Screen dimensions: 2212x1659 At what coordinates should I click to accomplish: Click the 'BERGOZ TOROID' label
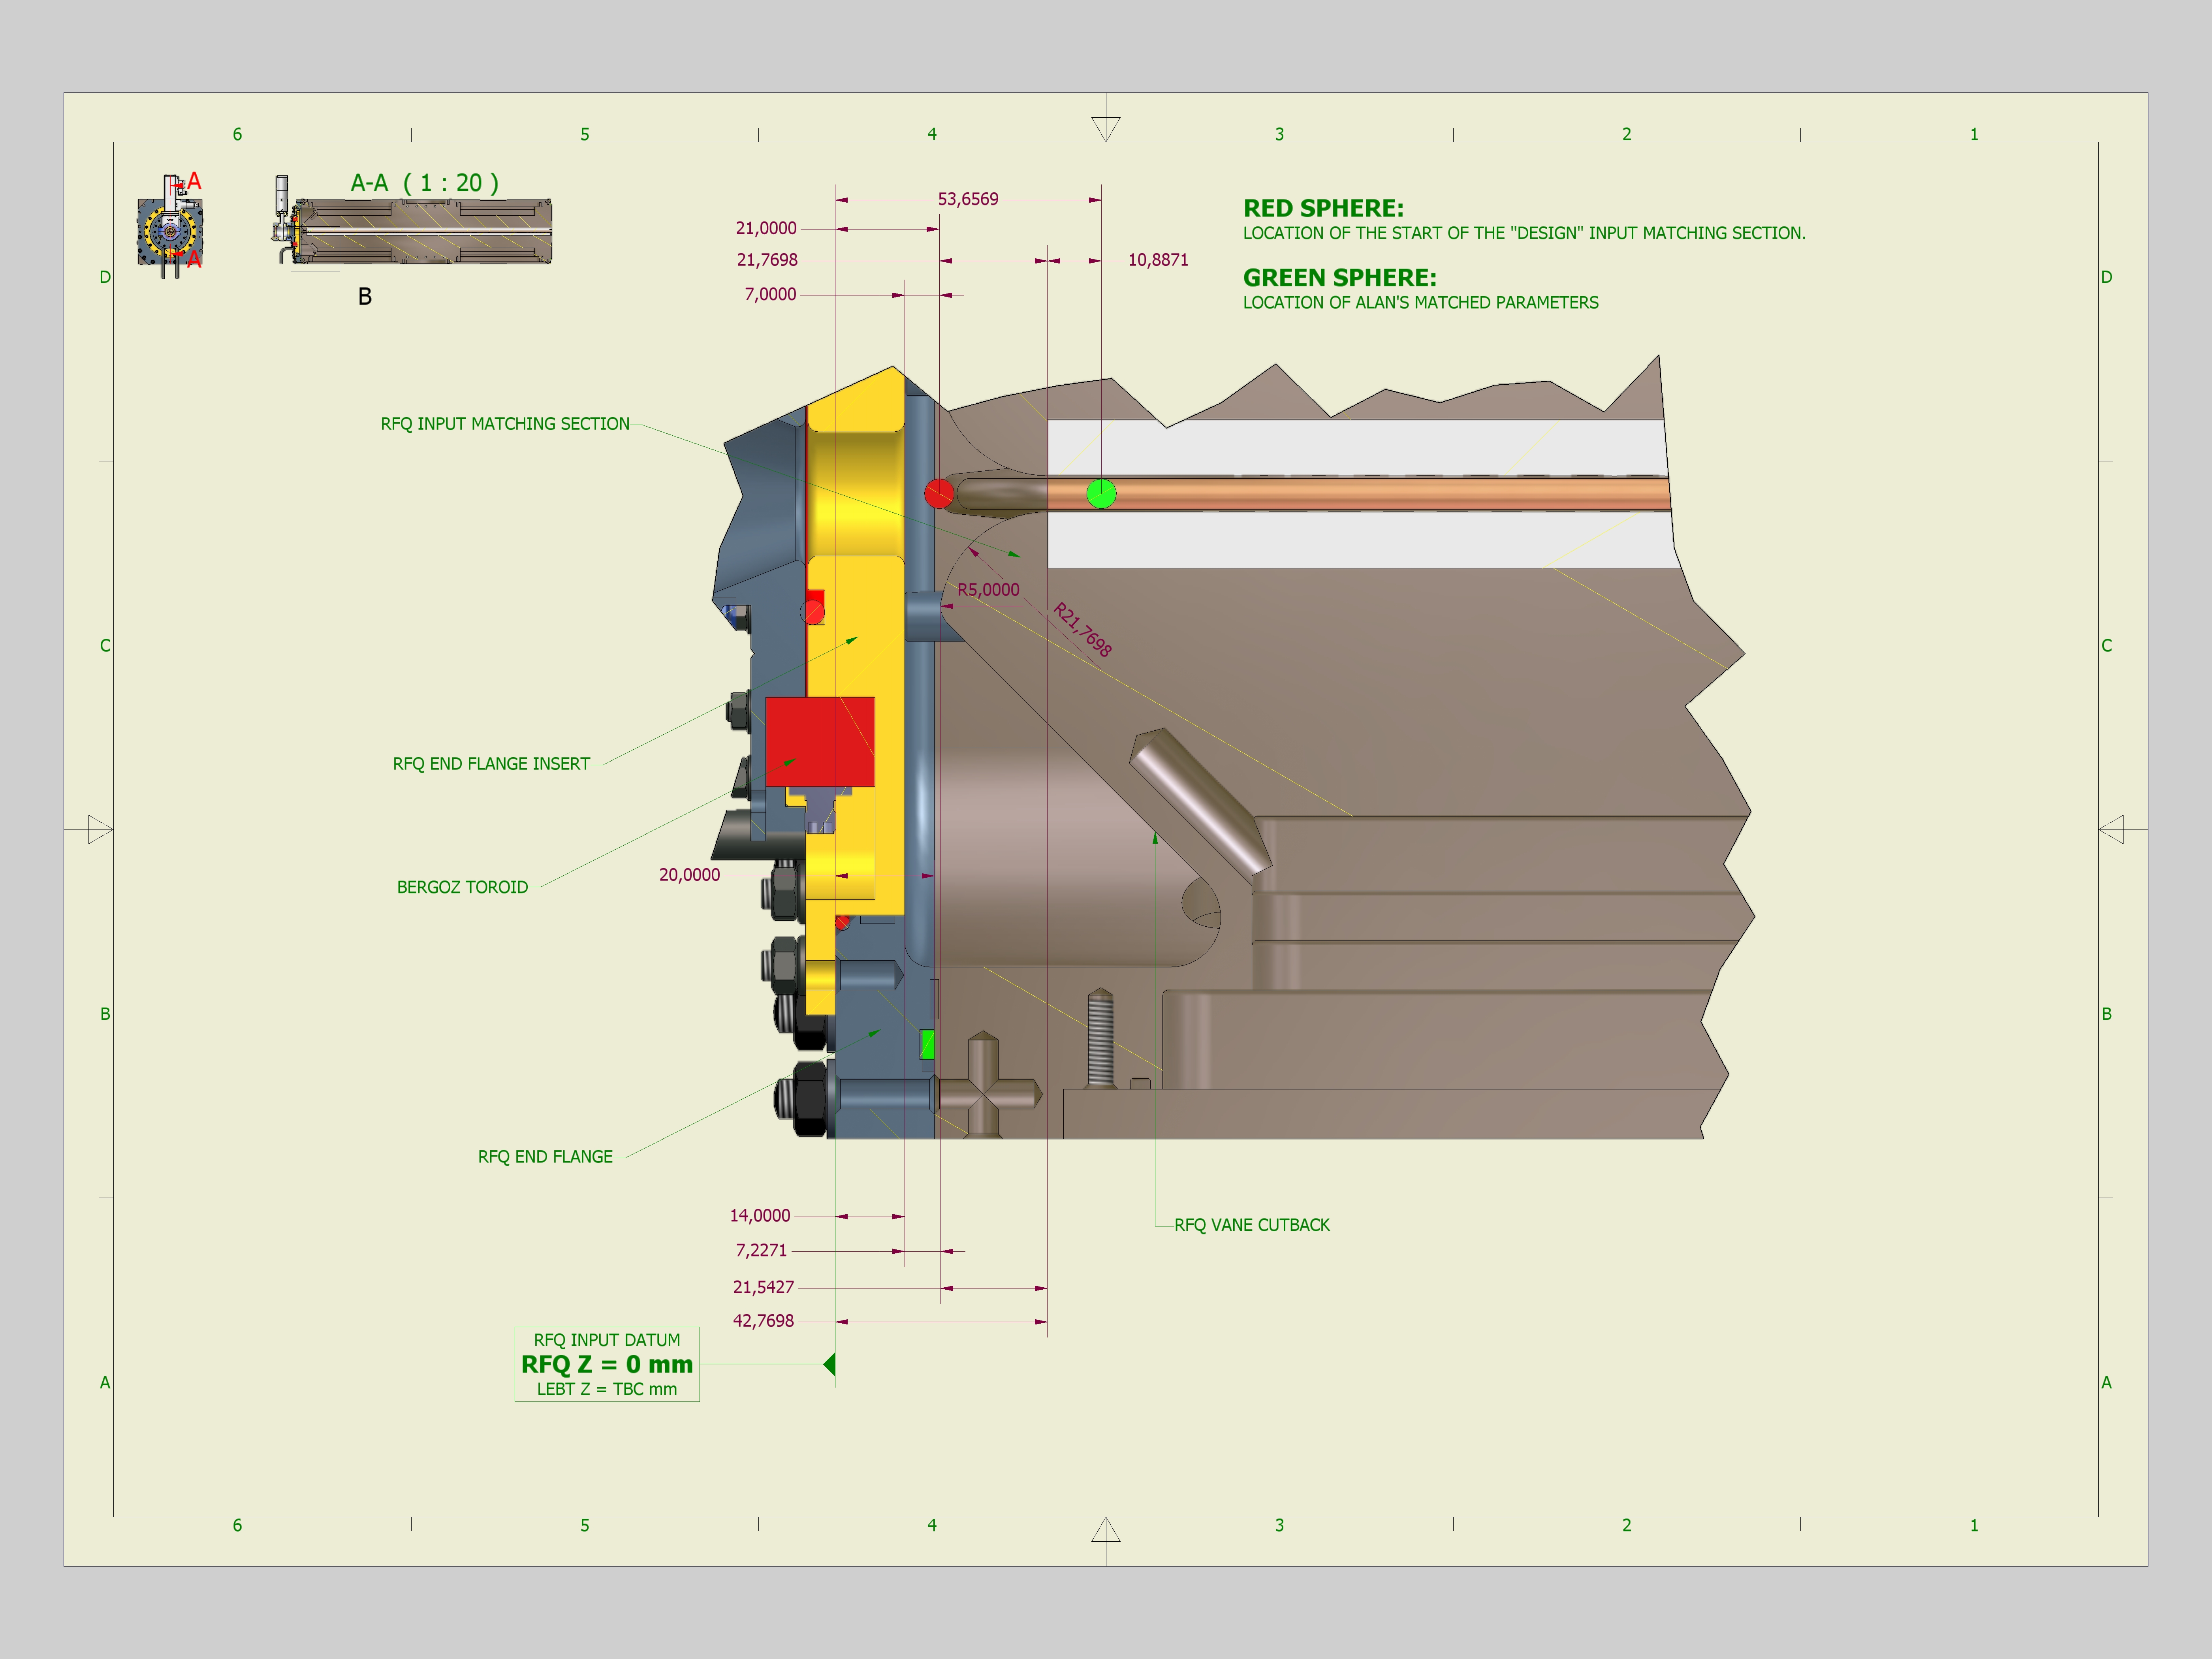point(462,887)
